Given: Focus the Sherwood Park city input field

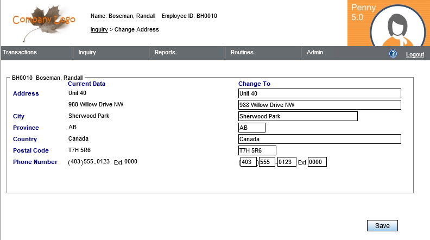Looking at the screenshot, I should click(x=298, y=116).
